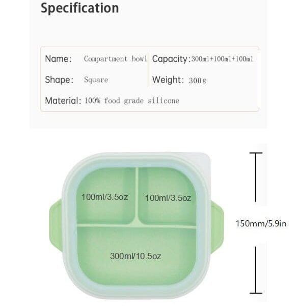Click the upper dimension marker line
300x306 pixels.
click(x=256, y=177)
